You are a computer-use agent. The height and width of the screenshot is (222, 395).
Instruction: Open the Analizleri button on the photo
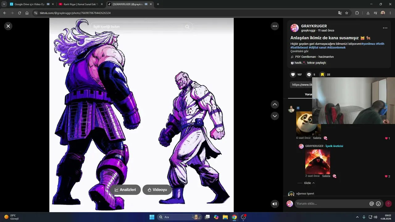[126, 190]
